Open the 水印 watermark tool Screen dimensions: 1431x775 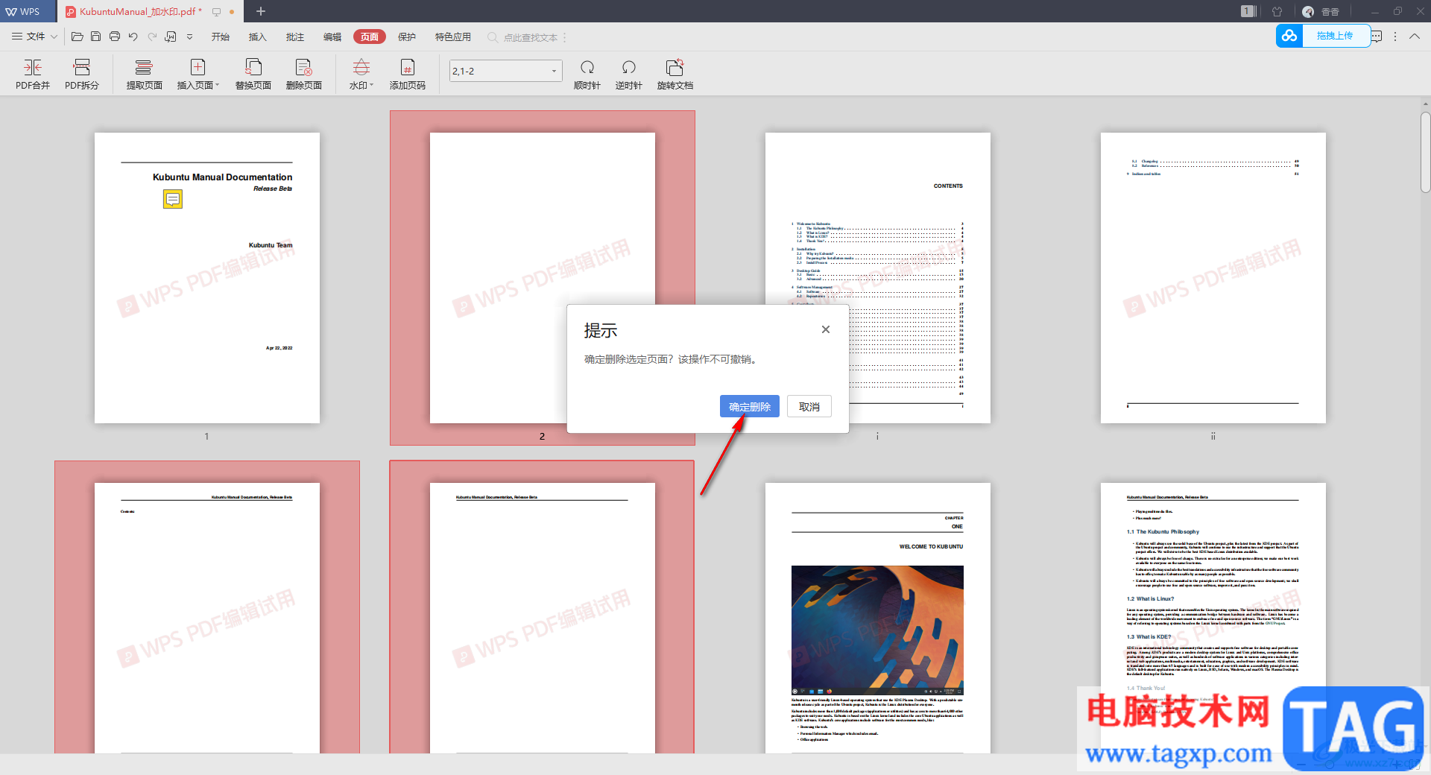(x=361, y=75)
